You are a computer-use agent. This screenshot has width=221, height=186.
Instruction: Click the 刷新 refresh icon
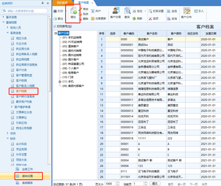[134, 18]
